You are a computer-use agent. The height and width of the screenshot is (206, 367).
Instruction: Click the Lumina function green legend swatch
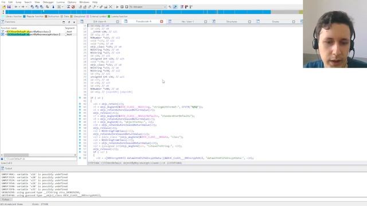109,17
